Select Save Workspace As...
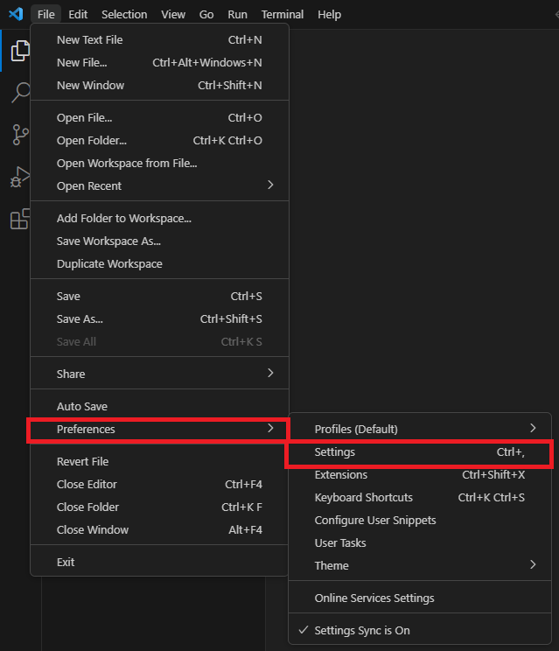Viewport: 559px width, 651px height. coord(159,241)
